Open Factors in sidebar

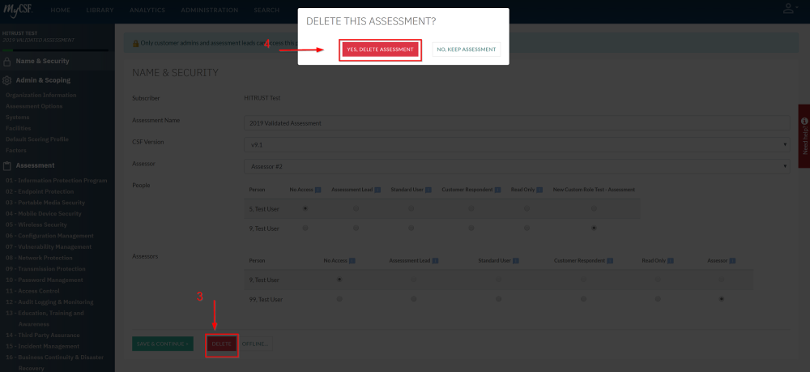click(16, 151)
